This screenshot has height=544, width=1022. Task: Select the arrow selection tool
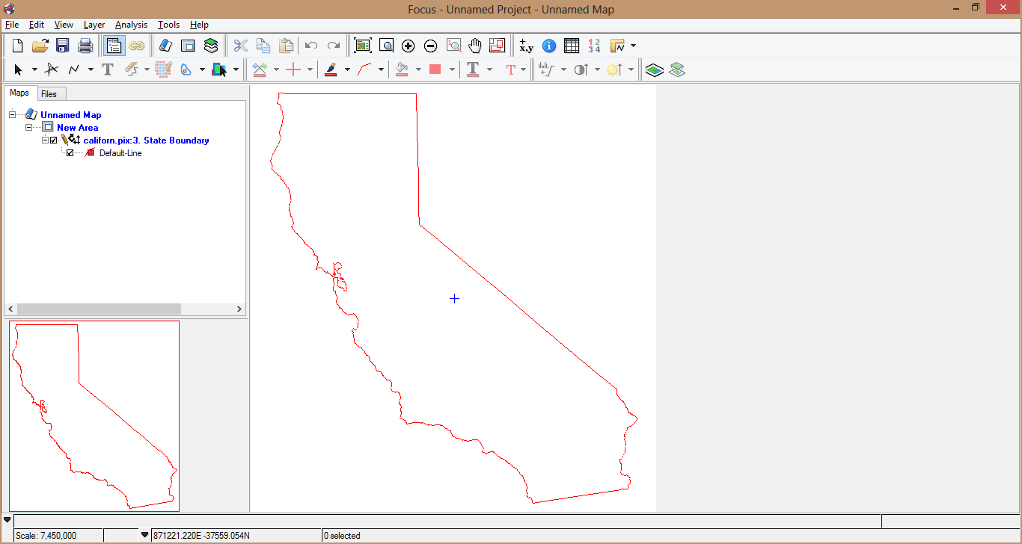coord(17,69)
